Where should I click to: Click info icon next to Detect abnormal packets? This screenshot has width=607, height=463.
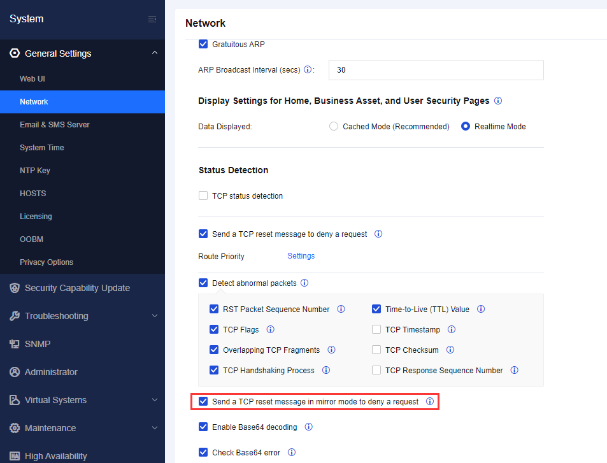click(304, 283)
